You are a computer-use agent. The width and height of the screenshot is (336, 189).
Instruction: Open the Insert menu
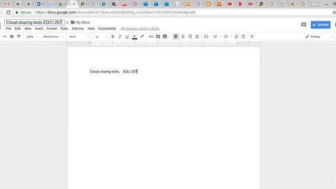(39, 28)
